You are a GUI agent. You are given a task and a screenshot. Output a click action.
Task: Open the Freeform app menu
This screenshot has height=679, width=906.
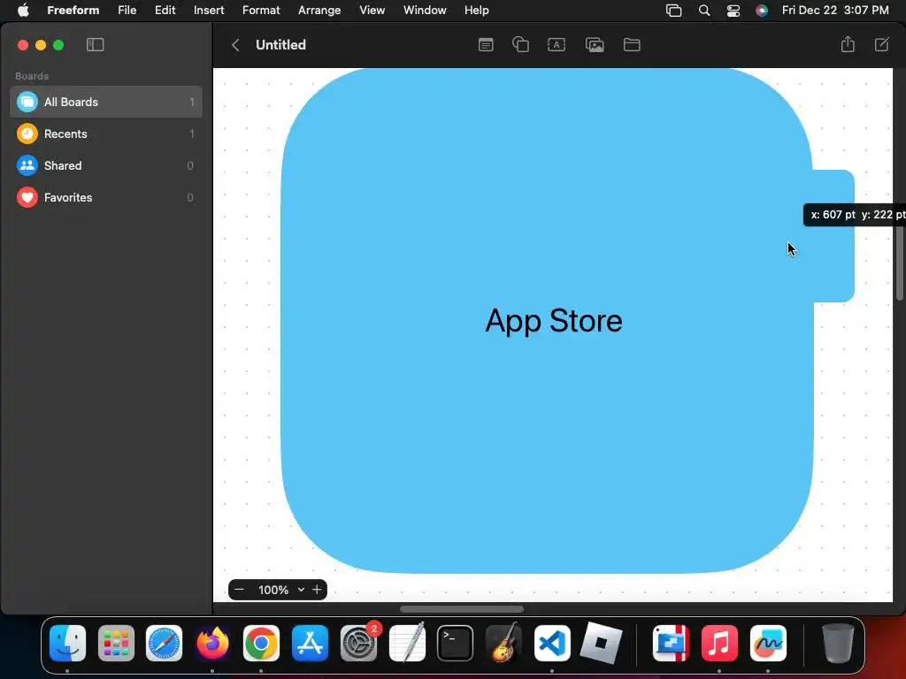pos(73,10)
